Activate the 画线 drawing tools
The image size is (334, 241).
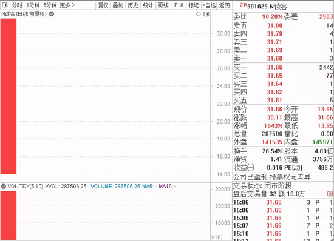pos(163,5)
